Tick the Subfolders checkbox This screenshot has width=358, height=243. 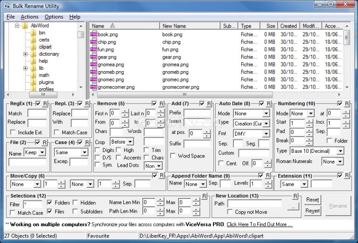coord(75,211)
